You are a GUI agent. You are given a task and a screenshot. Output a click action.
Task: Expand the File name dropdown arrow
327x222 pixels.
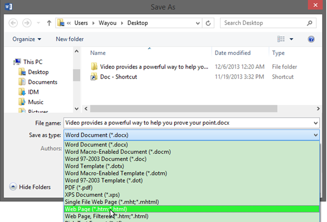[x=314, y=123]
